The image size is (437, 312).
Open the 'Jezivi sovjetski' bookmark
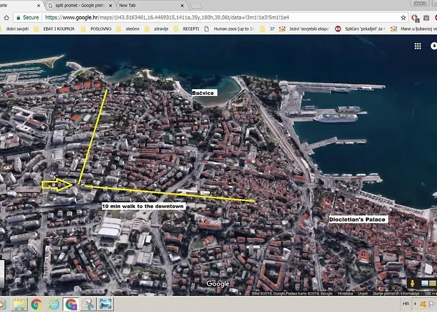tap(305, 29)
